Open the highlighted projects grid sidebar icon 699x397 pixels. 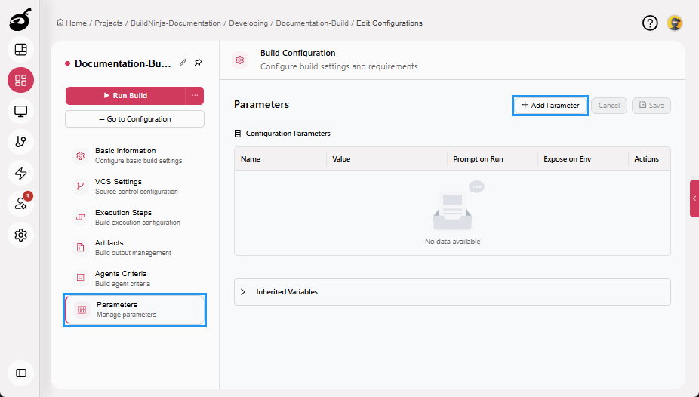coord(20,80)
